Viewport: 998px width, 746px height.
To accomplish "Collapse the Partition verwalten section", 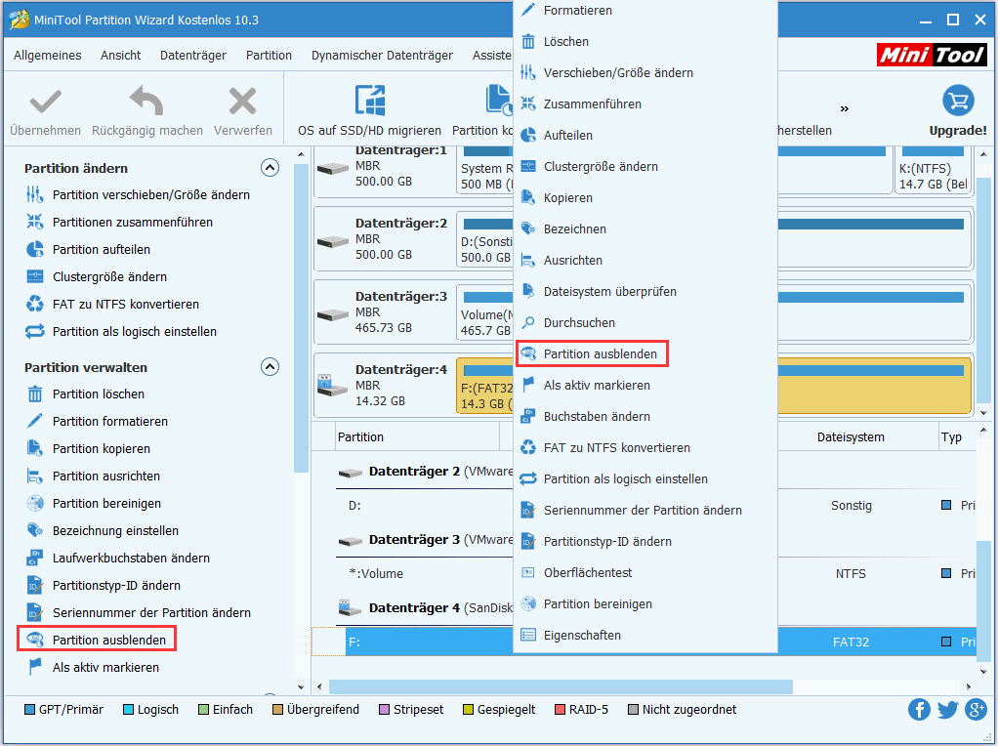I will (270, 366).
